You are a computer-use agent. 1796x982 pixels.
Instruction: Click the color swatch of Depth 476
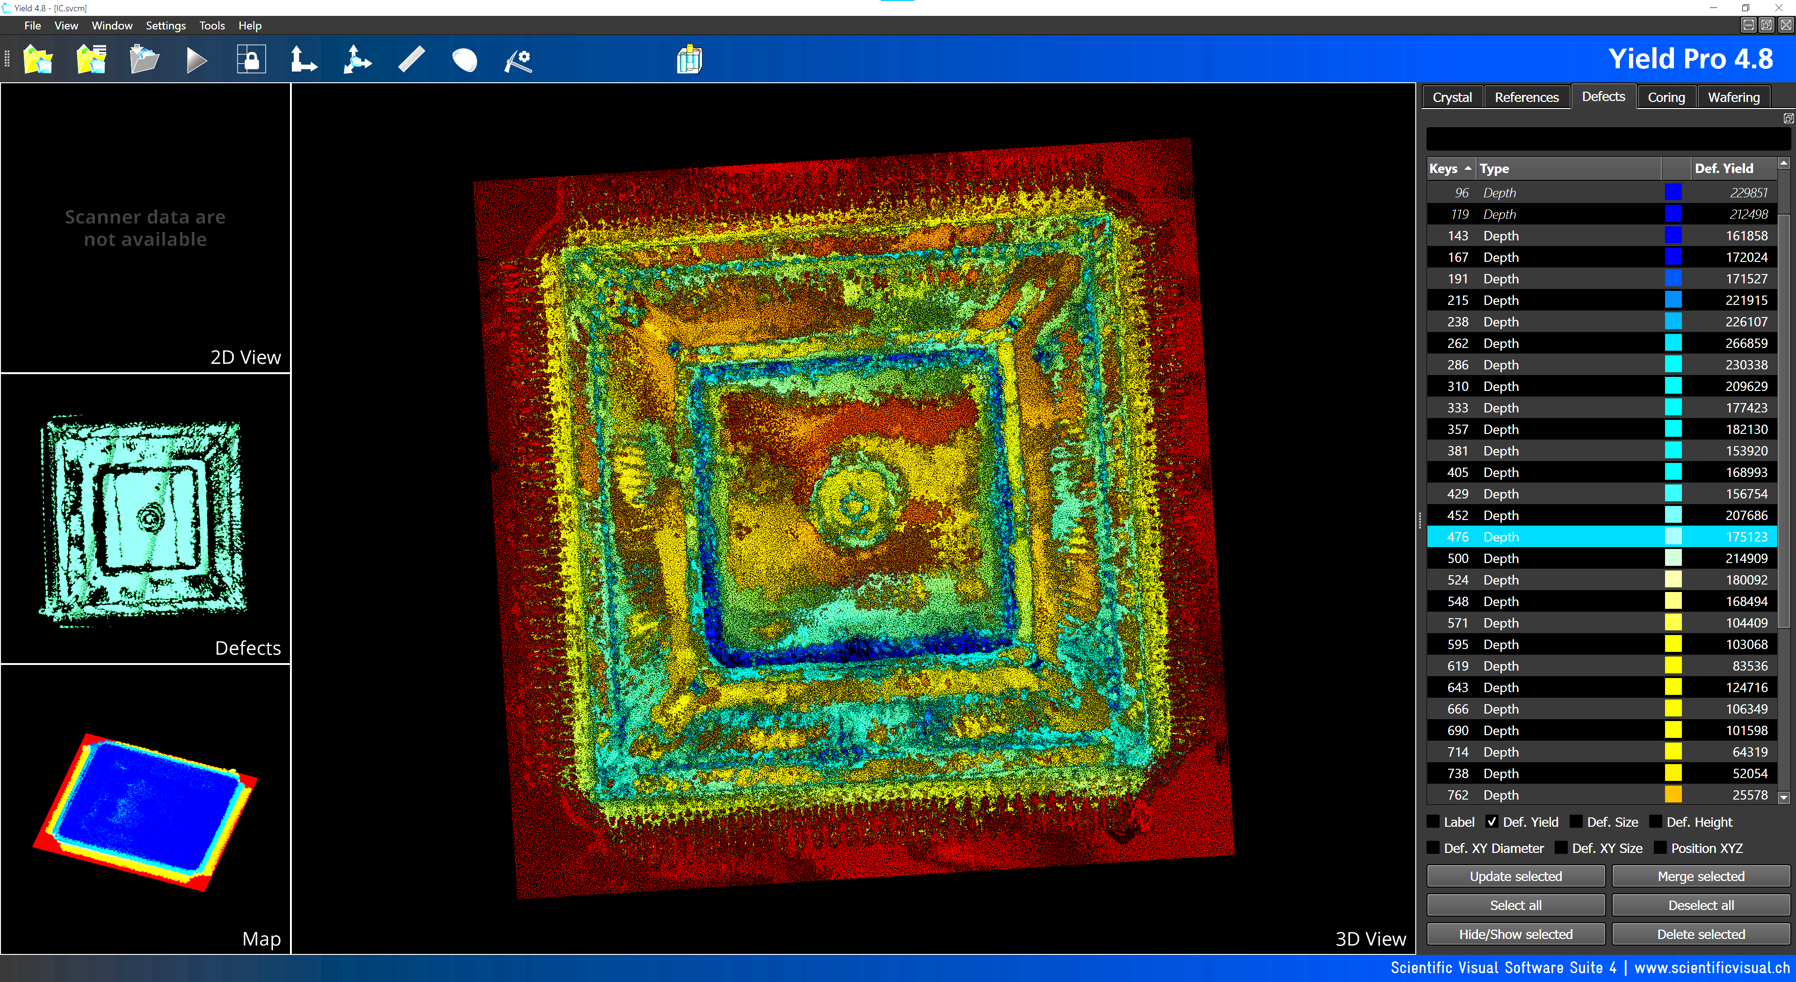(1673, 537)
